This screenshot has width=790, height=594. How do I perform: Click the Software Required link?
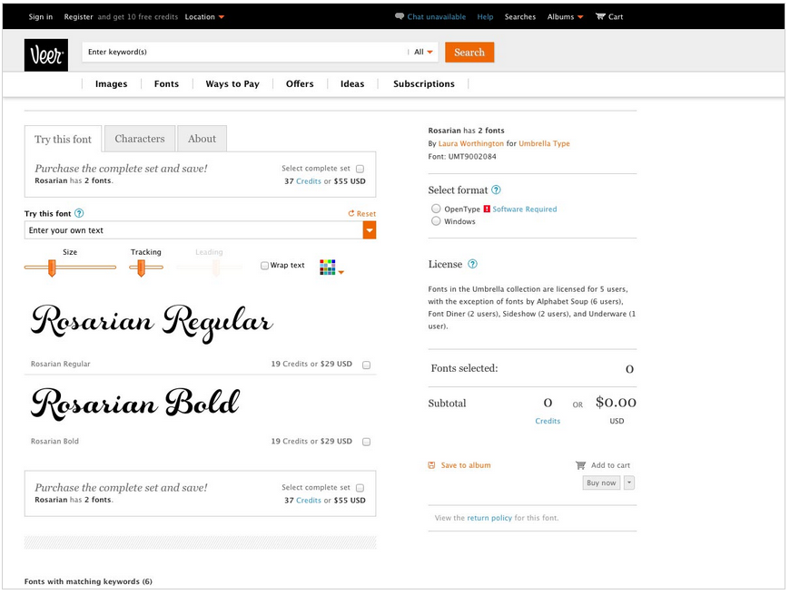[x=525, y=209]
